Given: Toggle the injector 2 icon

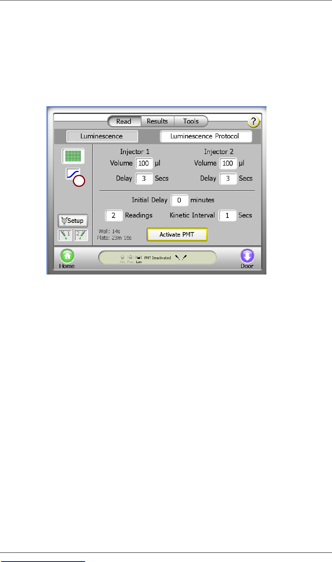Looking at the screenshot, I should click(x=81, y=235).
